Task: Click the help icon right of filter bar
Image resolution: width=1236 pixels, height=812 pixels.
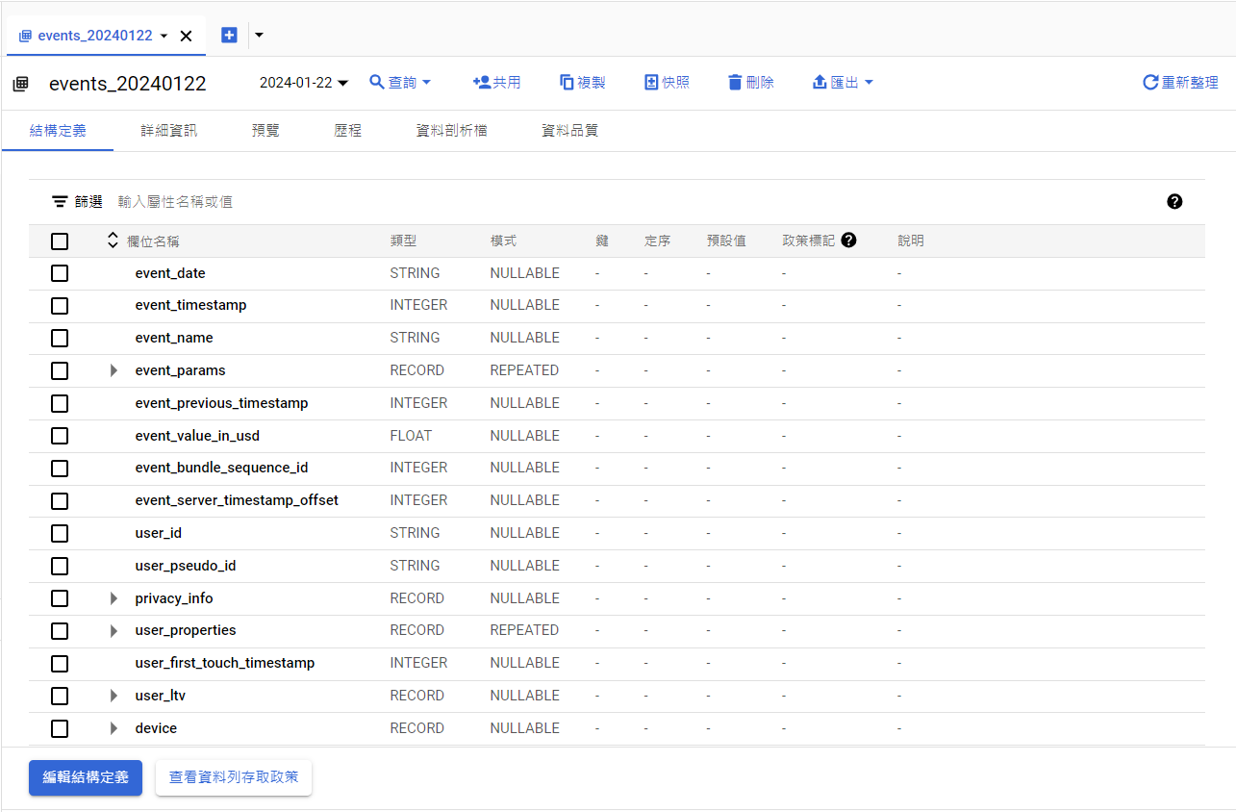Action: pos(1173,202)
